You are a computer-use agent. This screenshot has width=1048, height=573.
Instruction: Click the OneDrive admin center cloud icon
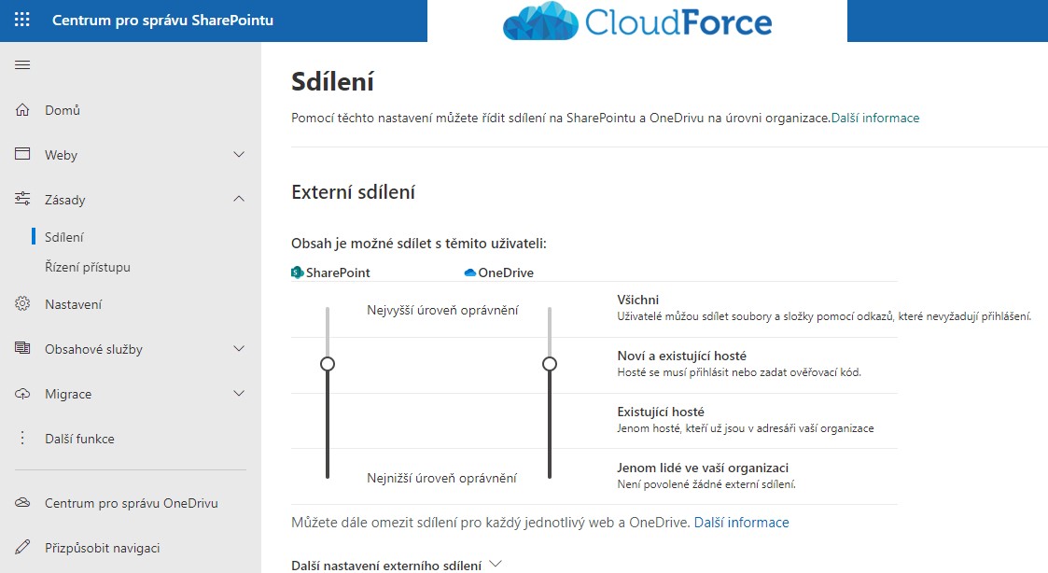22,502
